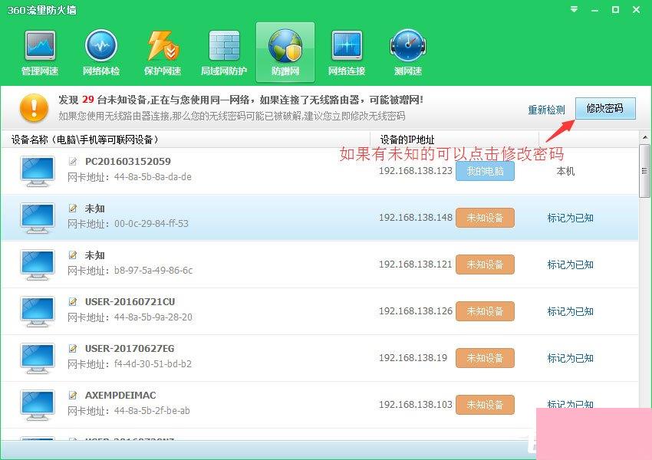Image resolution: width=652 pixels, height=460 pixels.
Task: Close the 360流量防火墙 window
Action: coord(636,9)
